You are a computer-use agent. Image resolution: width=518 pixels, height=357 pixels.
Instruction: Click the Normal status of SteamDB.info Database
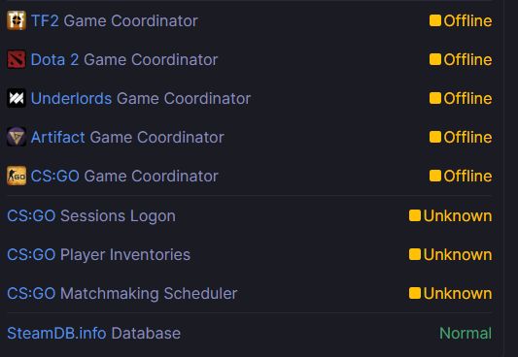[466, 334]
